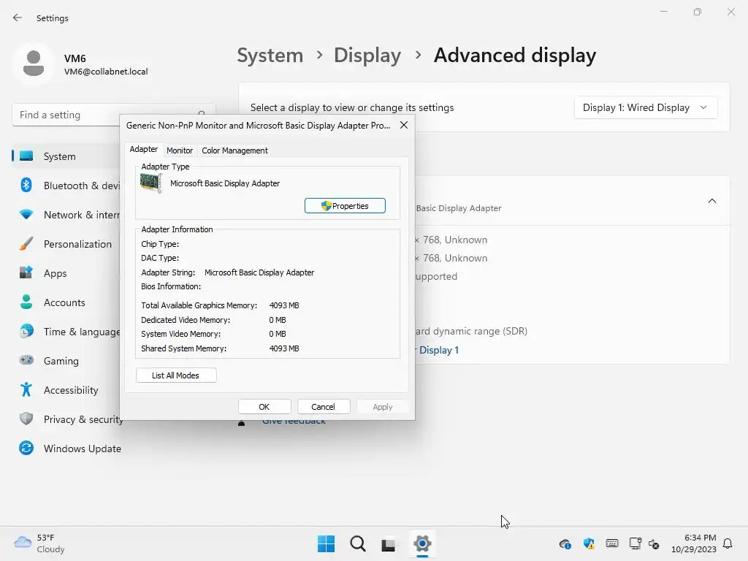Image resolution: width=748 pixels, height=561 pixels.
Task: Open the Windows Security tray icon
Action: pos(589,543)
